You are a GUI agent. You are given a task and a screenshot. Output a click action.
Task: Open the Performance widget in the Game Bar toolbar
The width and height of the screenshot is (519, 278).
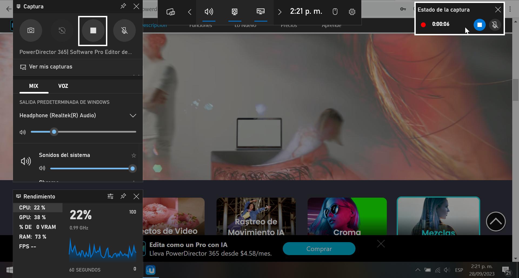coord(260,12)
